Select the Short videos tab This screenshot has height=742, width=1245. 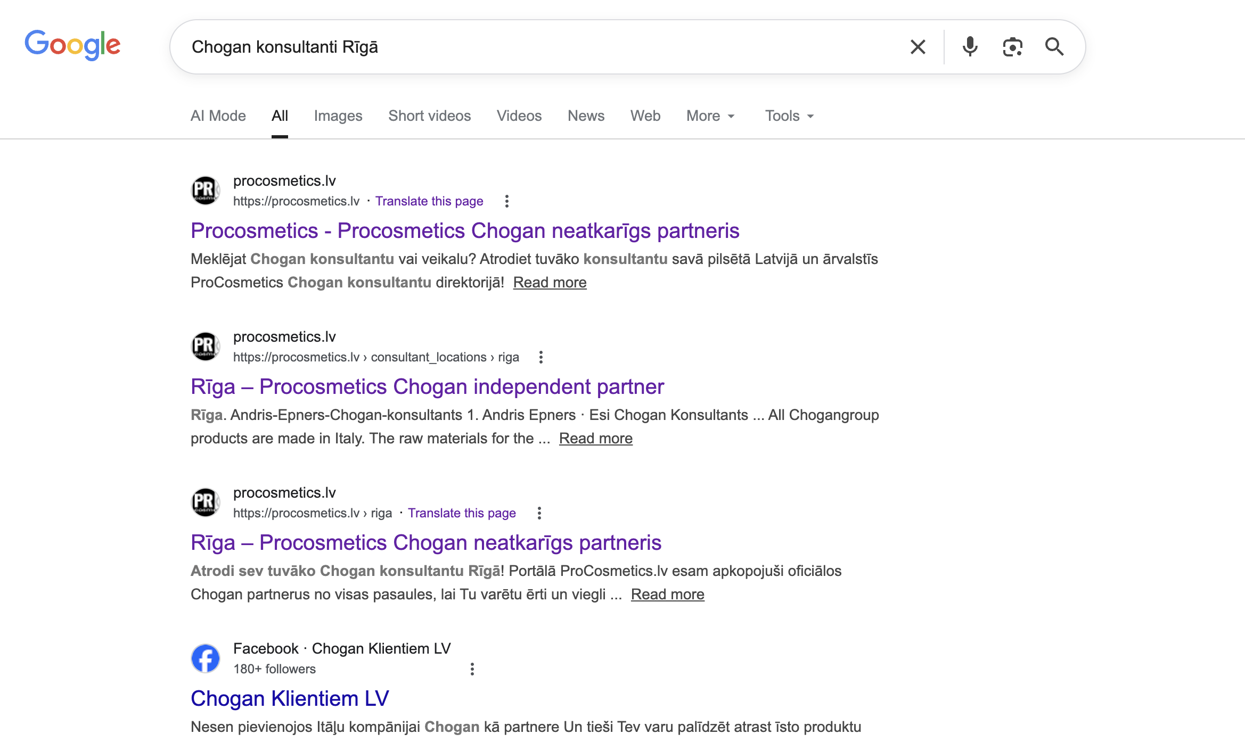[430, 116]
